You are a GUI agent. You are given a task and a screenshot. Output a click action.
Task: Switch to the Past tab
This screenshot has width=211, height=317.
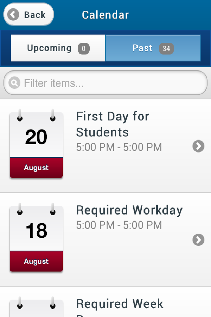coord(153,48)
